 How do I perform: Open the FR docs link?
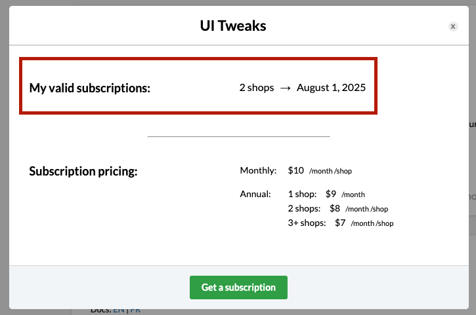[135, 311]
